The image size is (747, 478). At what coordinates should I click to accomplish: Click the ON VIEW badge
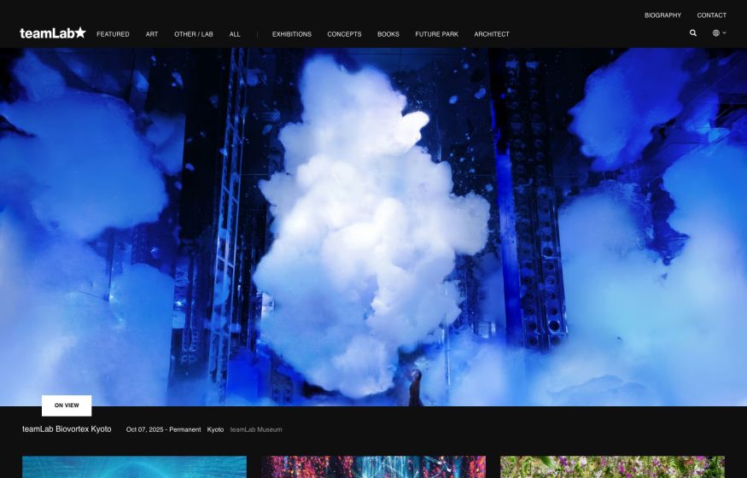pos(67,405)
